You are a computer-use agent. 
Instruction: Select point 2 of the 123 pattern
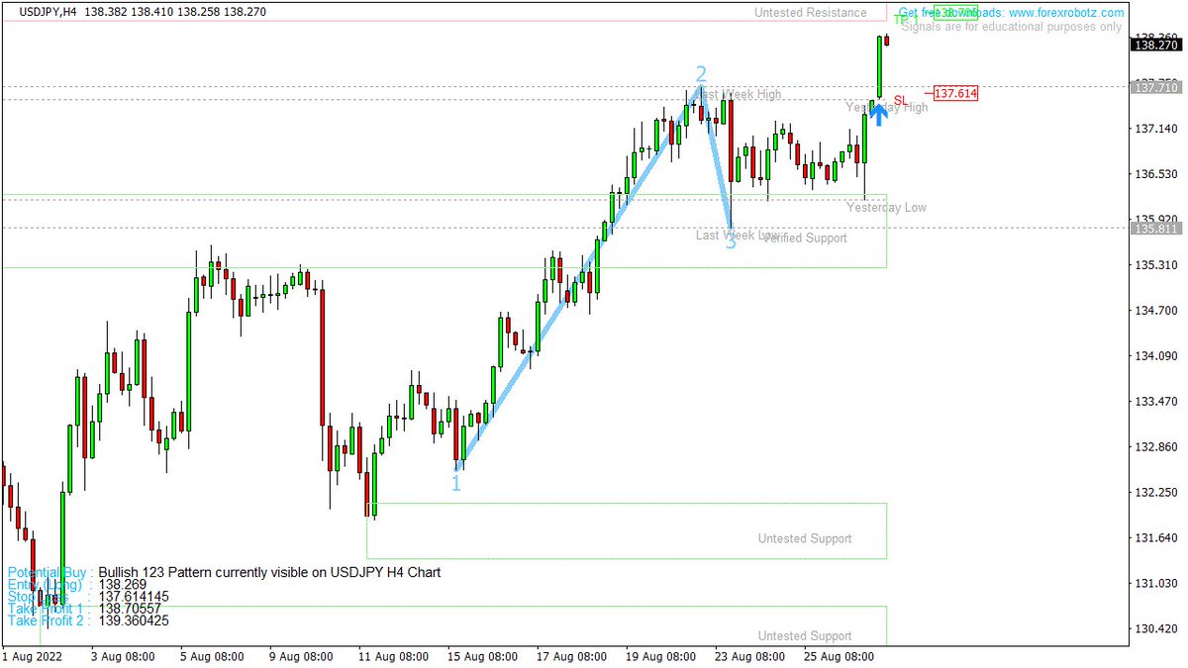pos(703,72)
